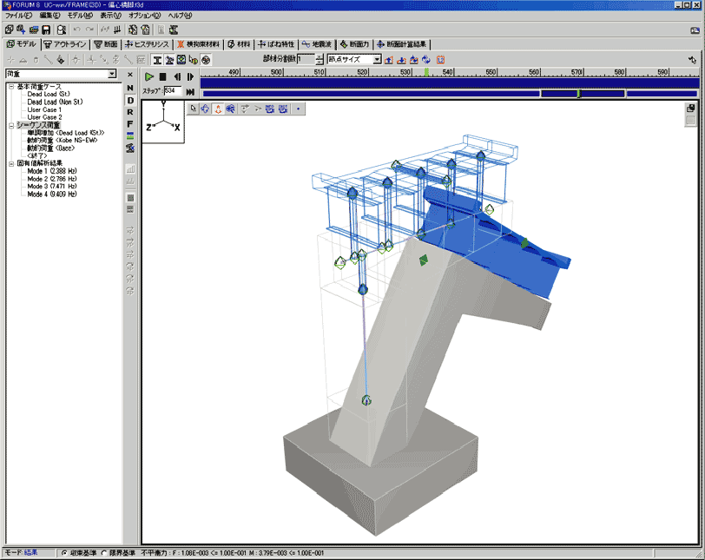Viewport: 705px width, 560px height.
Task: Select the arrow pointer tool above viewport
Action: [194, 109]
